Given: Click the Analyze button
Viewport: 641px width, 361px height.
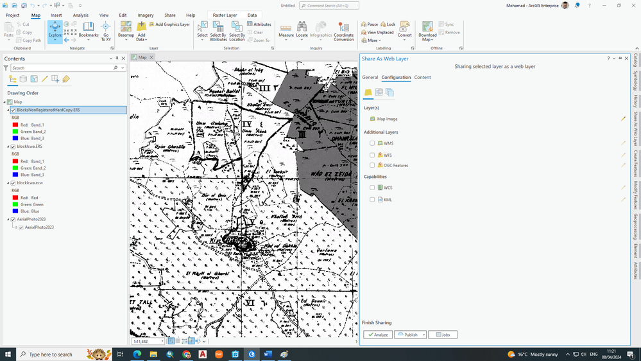Looking at the screenshot, I should (x=378, y=335).
